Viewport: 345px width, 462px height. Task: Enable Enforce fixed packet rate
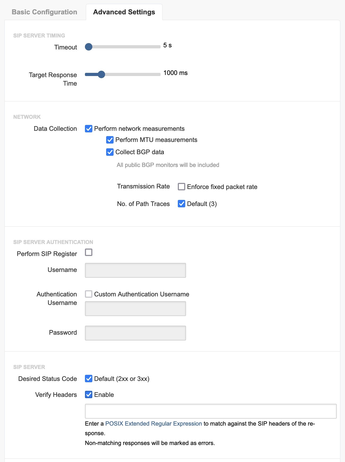[x=182, y=187]
